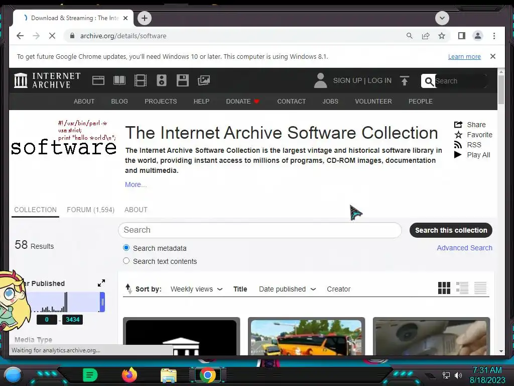Click LOG IN link
Screen dimensions: 514x386
coord(379,80)
